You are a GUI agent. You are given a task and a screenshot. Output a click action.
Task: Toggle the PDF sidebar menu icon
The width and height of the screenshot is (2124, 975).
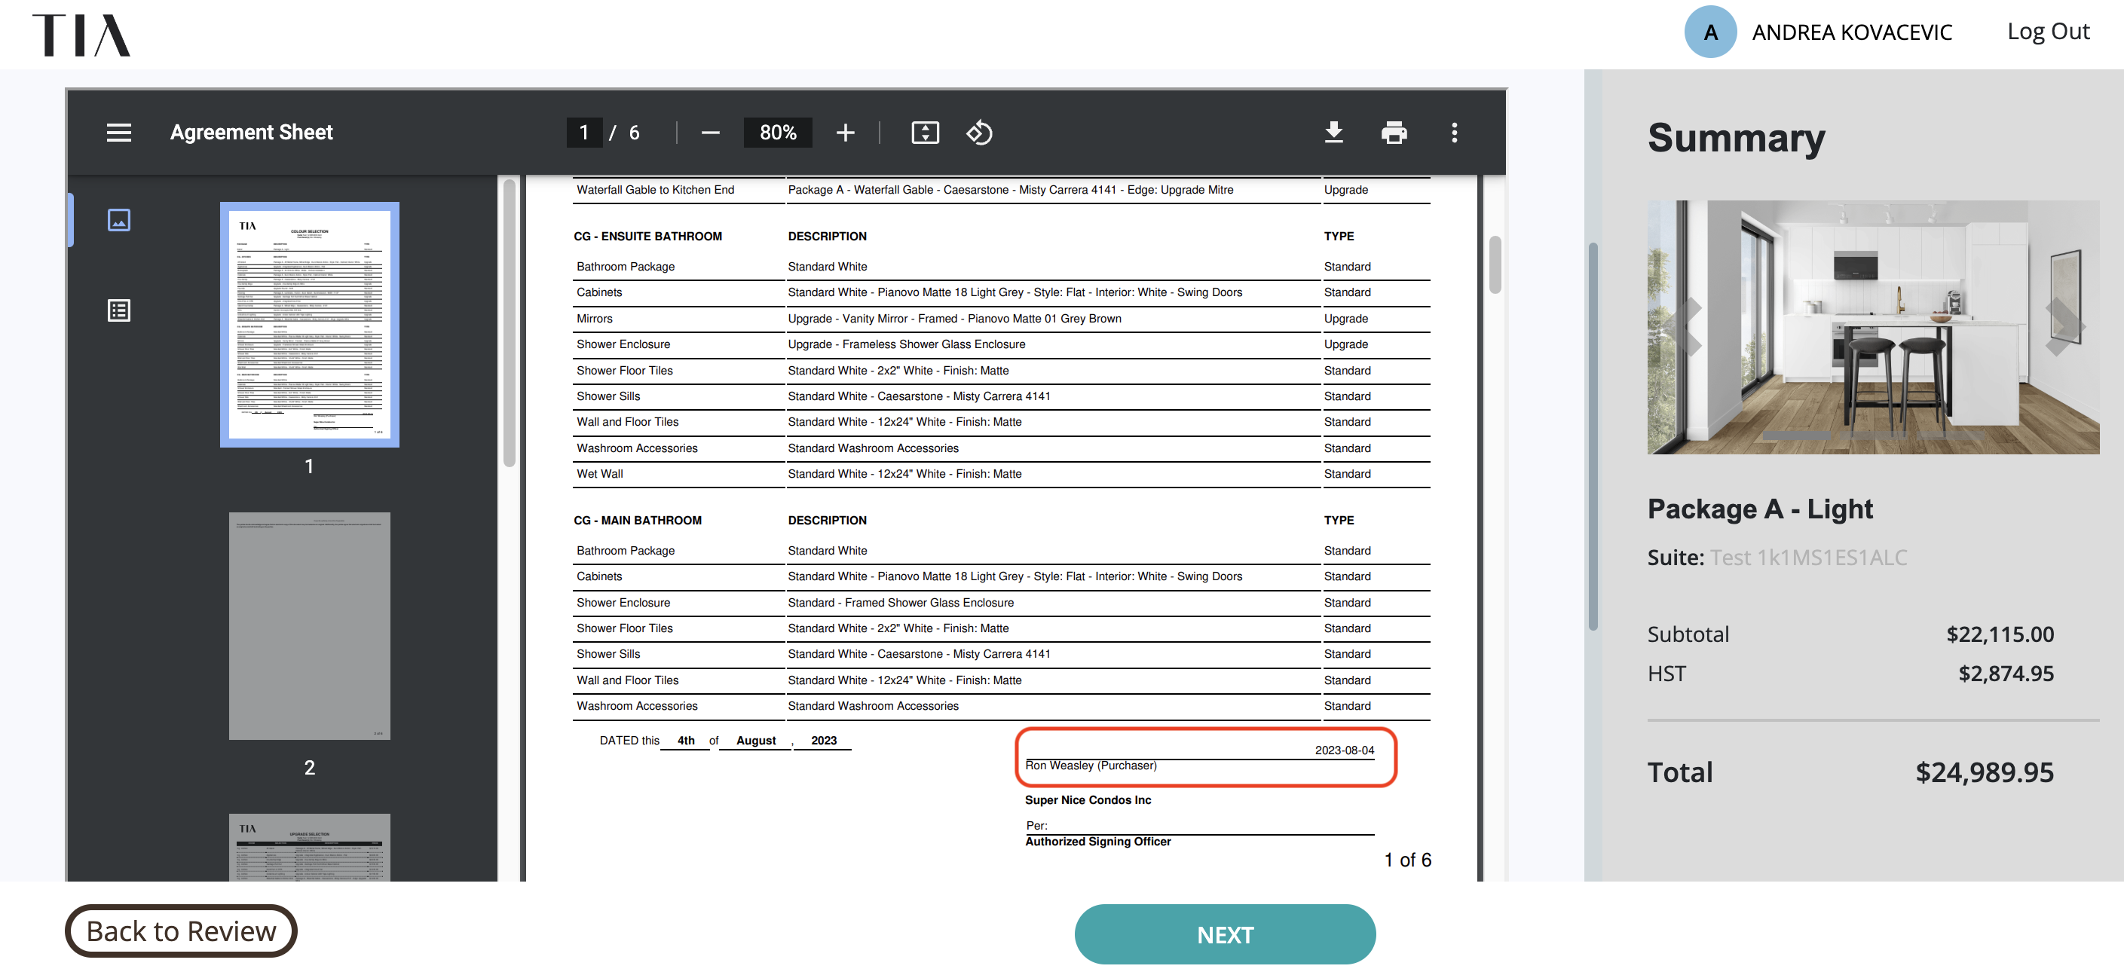(119, 133)
